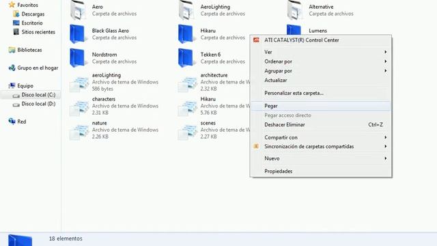Expand the Nuevo submenu arrow
The width and height of the screenshot is (437, 246).
click(x=385, y=158)
